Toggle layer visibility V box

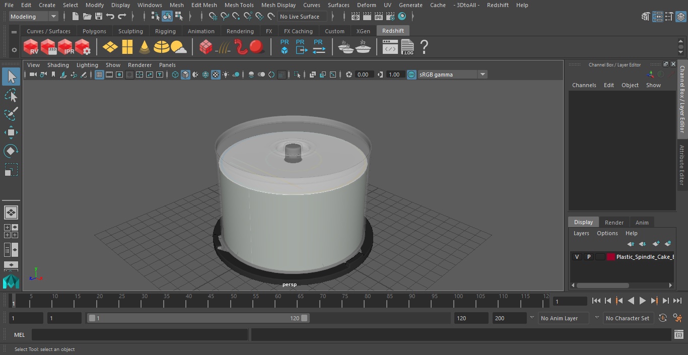pyautogui.click(x=577, y=257)
